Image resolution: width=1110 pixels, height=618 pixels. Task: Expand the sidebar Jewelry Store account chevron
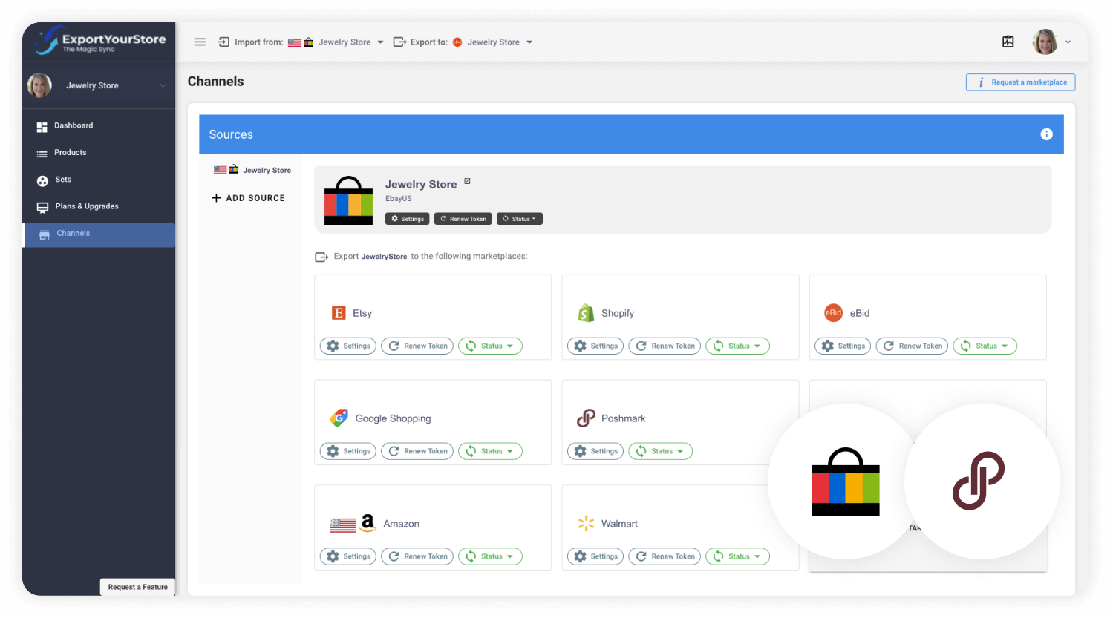163,85
